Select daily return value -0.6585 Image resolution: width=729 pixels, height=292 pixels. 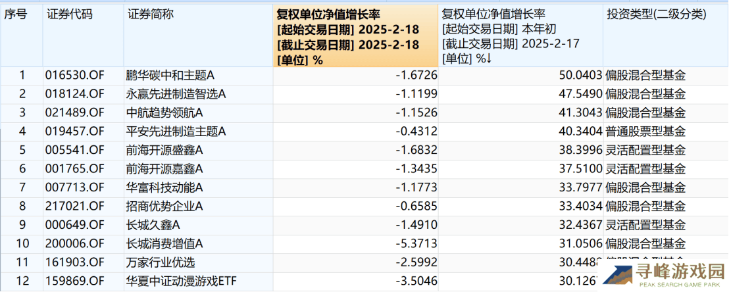click(416, 207)
